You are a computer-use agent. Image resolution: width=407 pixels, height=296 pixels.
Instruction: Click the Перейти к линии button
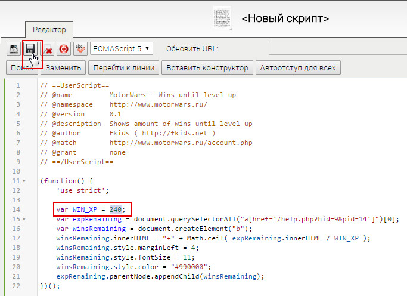pos(123,68)
